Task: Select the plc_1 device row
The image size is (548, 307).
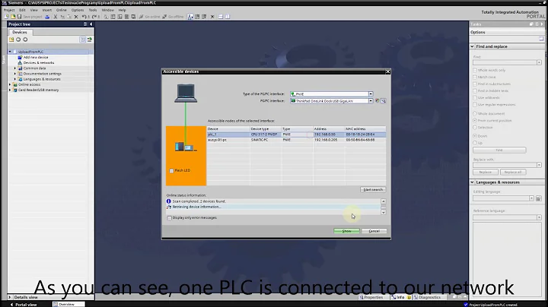Action: click(296, 135)
